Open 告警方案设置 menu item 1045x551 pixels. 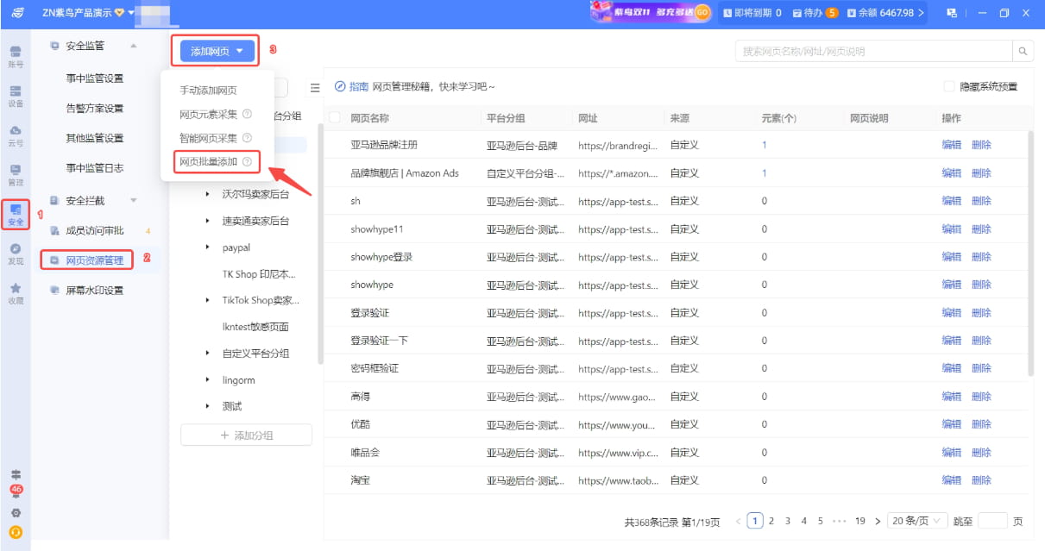(95, 109)
